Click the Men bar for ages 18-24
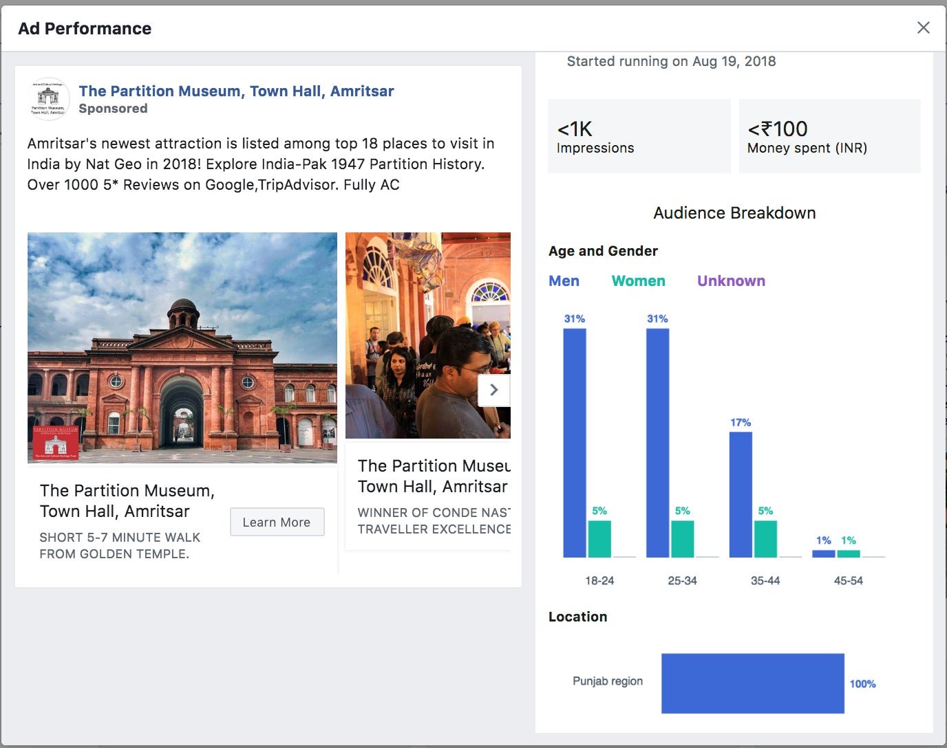 pyautogui.click(x=575, y=443)
